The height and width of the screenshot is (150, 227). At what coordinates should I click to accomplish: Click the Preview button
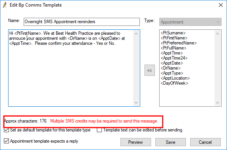(x=136, y=142)
